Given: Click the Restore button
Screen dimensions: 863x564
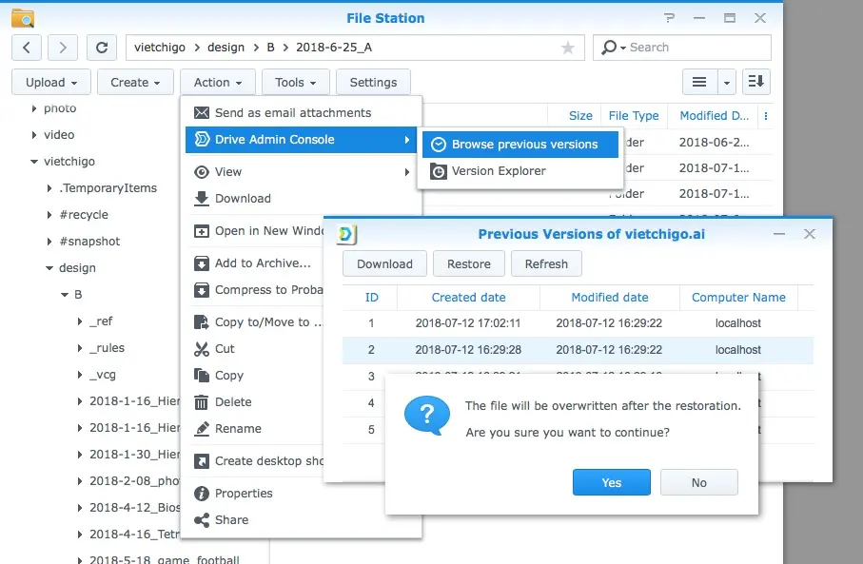Looking at the screenshot, I should [469, 264].
